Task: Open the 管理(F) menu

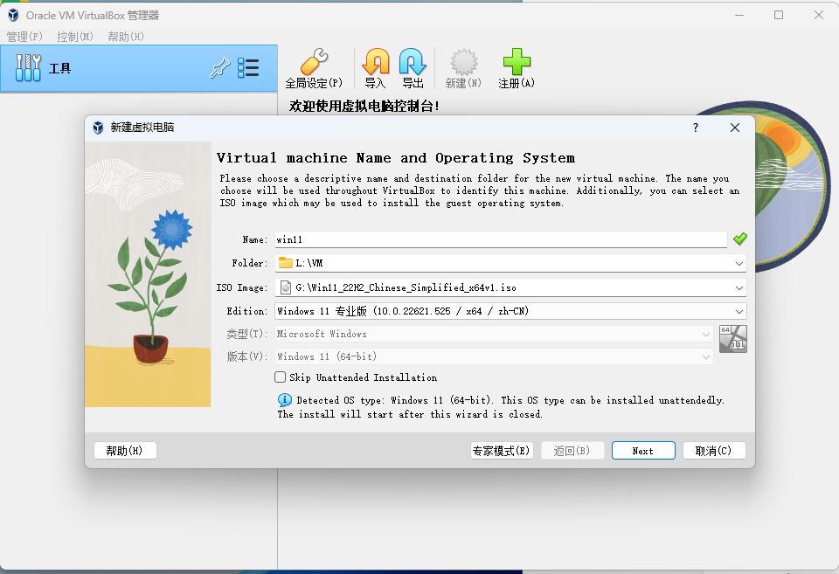Action: coord(24,37)
